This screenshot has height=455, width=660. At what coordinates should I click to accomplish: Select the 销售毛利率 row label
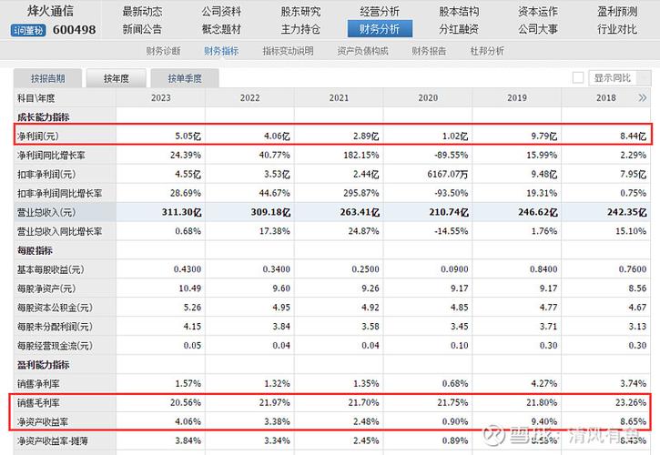[x=38, y=403]
